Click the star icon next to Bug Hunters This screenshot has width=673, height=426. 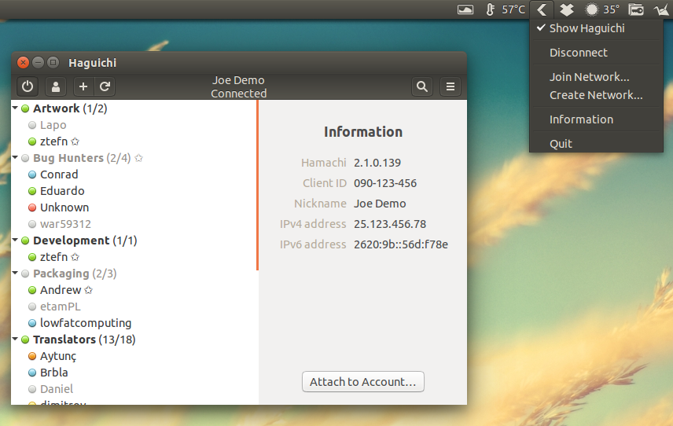tap(138, 158)
